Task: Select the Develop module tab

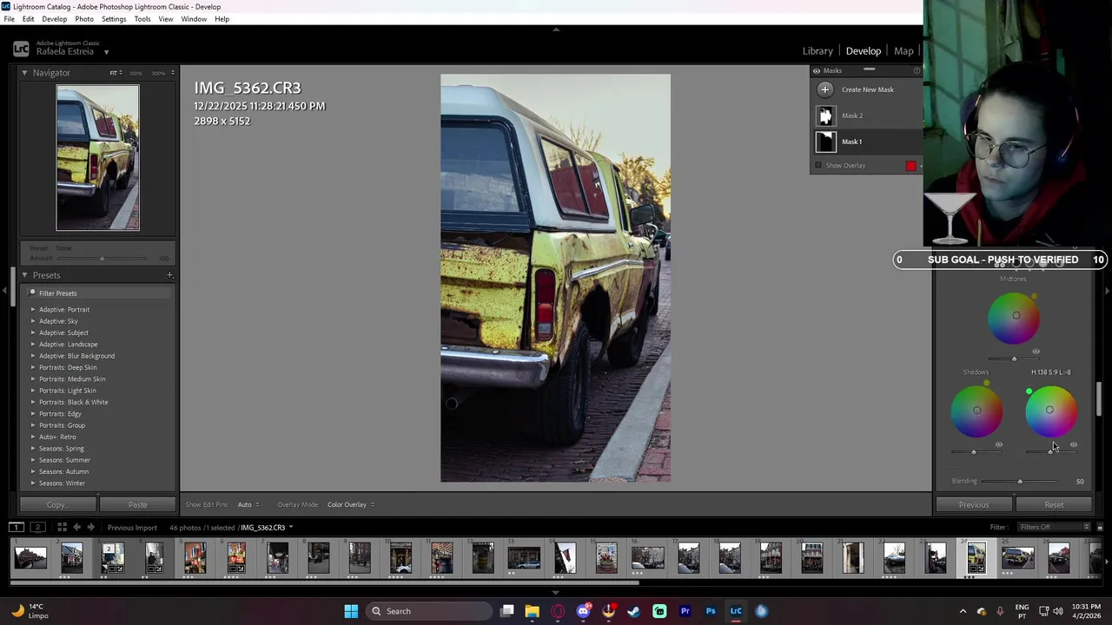Action: pos(864,51)
